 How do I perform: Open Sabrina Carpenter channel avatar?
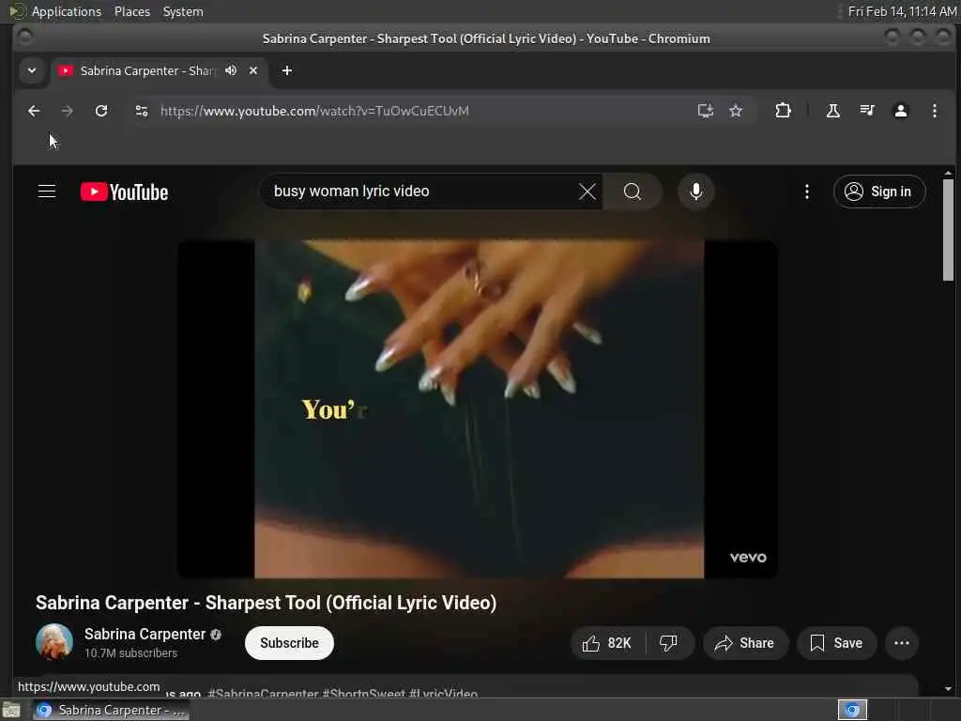[53, 642]
